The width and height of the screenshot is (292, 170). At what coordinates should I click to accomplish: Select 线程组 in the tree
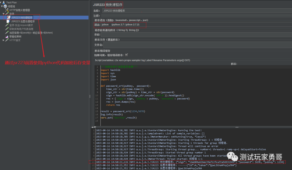point(11,6)
